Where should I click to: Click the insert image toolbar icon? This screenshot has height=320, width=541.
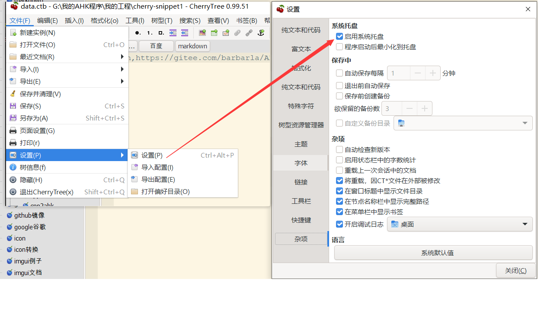202,33
